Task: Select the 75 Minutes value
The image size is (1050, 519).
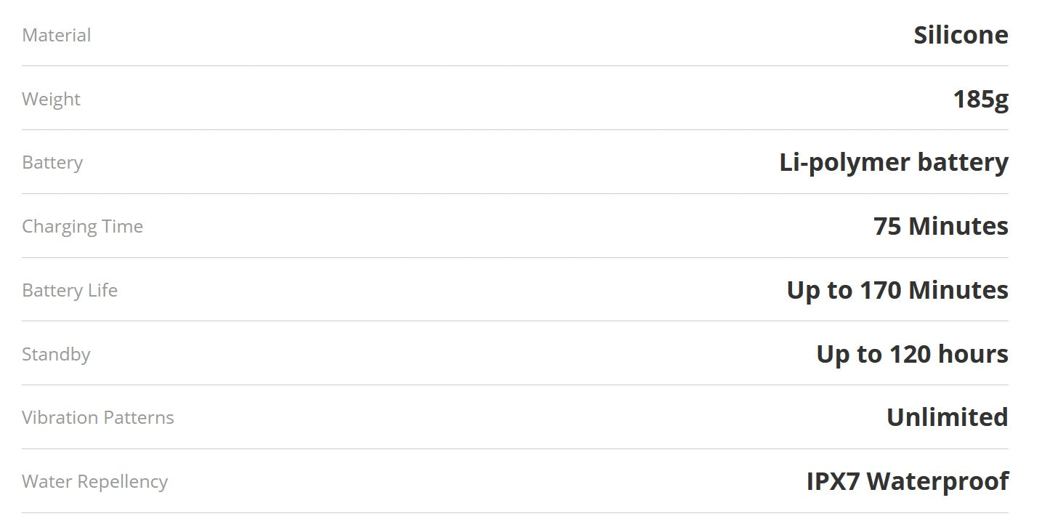Action: (940, 226)
